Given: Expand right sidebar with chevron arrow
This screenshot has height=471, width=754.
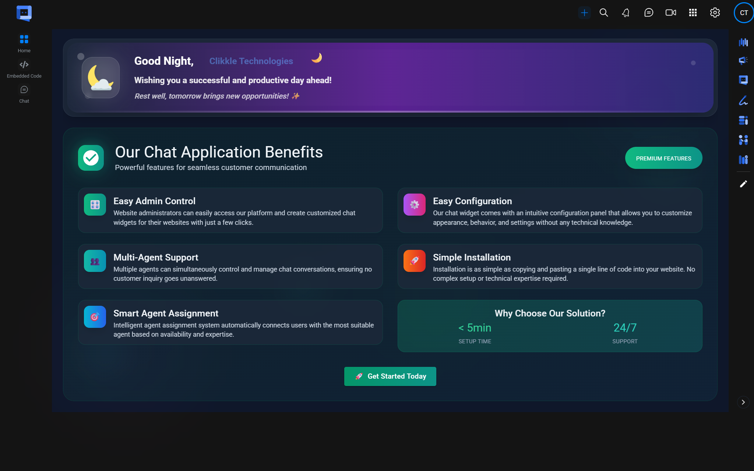Looking at the screenshot, I should [743, 402].
